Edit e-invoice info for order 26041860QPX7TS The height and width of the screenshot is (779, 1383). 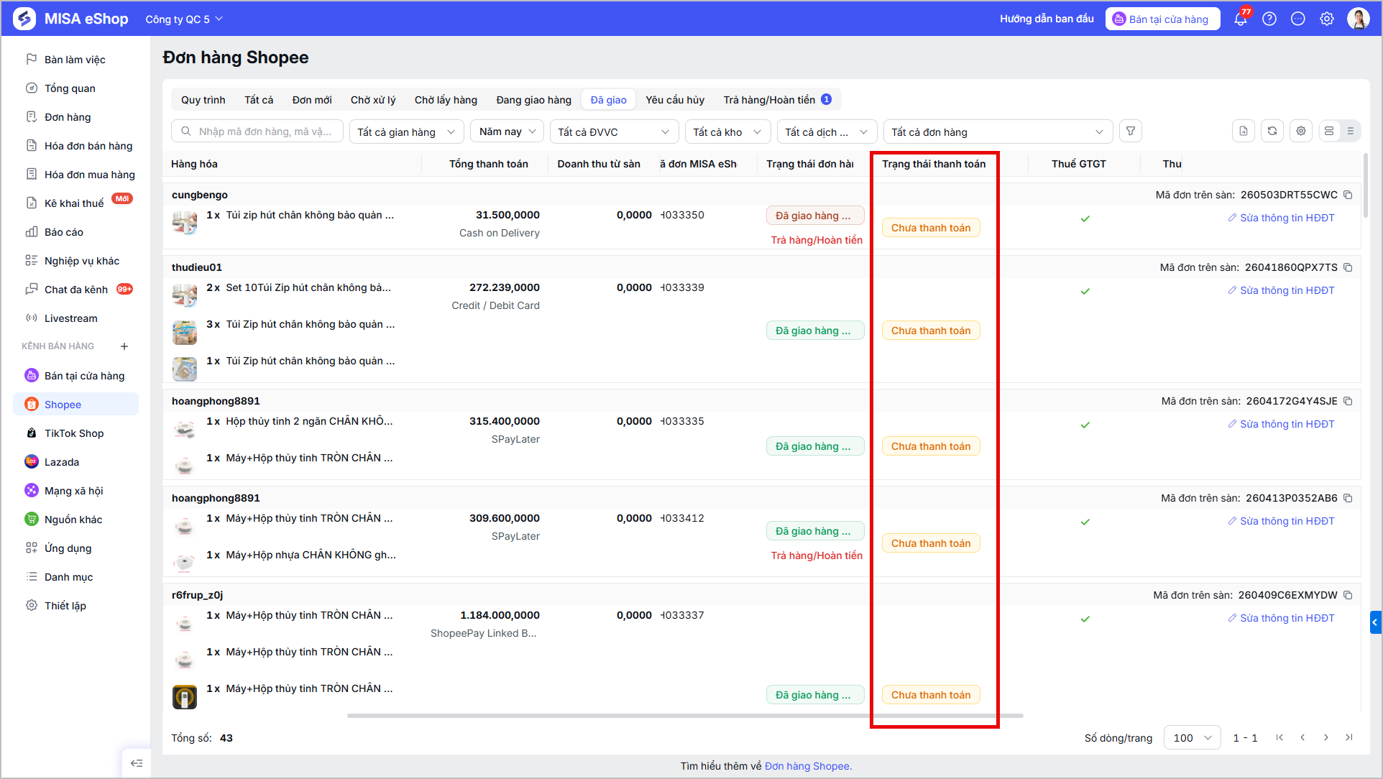pos(1281,290)
